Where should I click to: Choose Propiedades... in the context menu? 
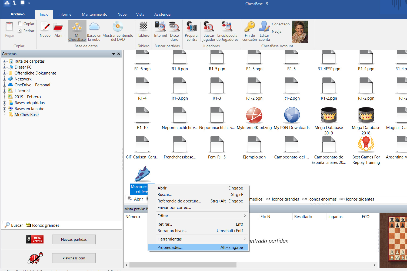198,248
